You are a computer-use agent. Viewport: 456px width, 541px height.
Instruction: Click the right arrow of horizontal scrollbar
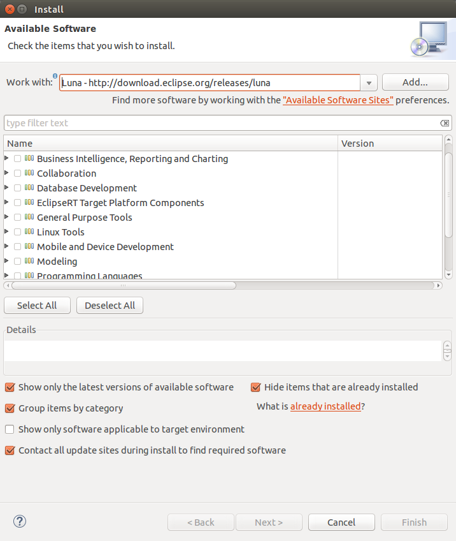(x=438, y=285)
